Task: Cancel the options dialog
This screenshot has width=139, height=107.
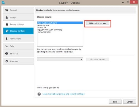Action: click(x=130, y=102)
